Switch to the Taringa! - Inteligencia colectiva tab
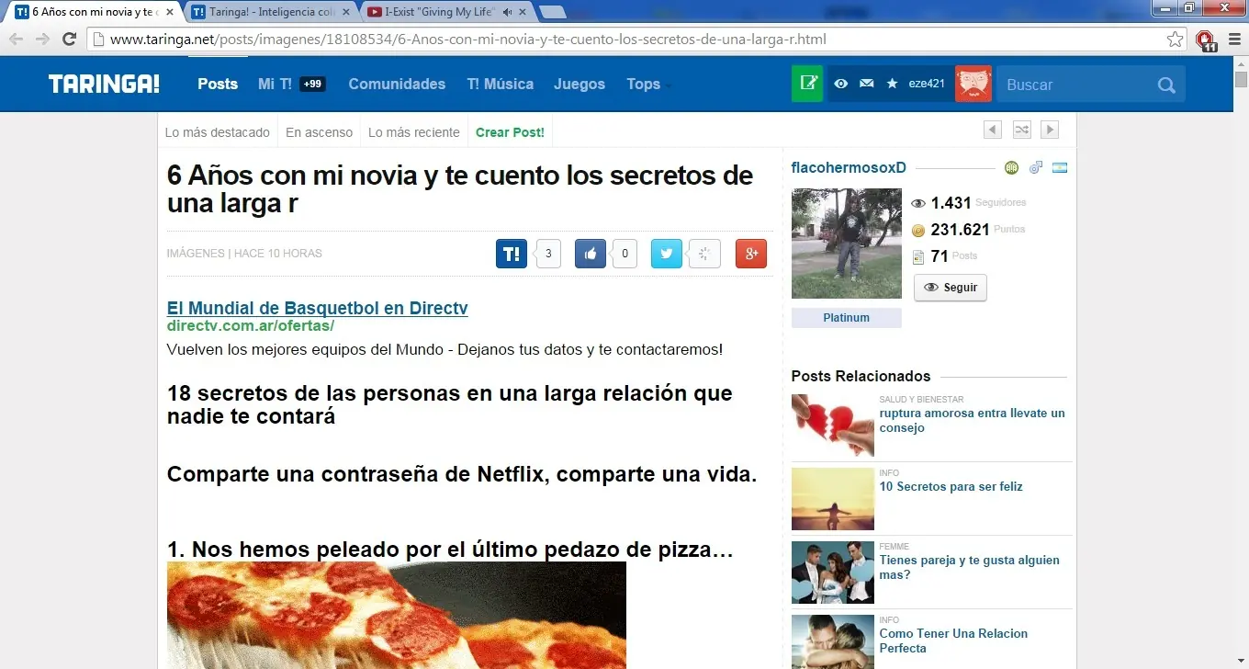The width and height of the screenshot is (1249, 669). pos(270,12)
